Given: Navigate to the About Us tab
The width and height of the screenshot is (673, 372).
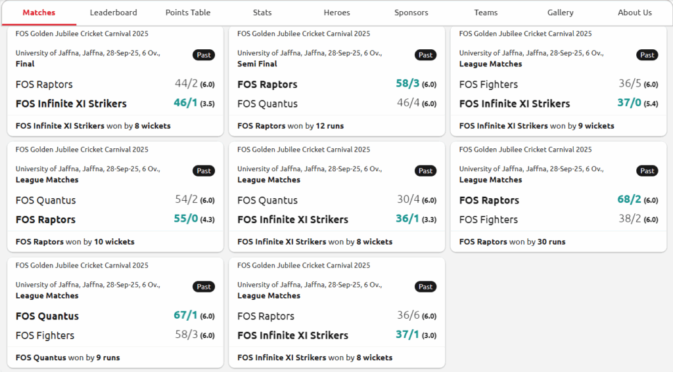Looking at the screenshot, I should [635, 12].
